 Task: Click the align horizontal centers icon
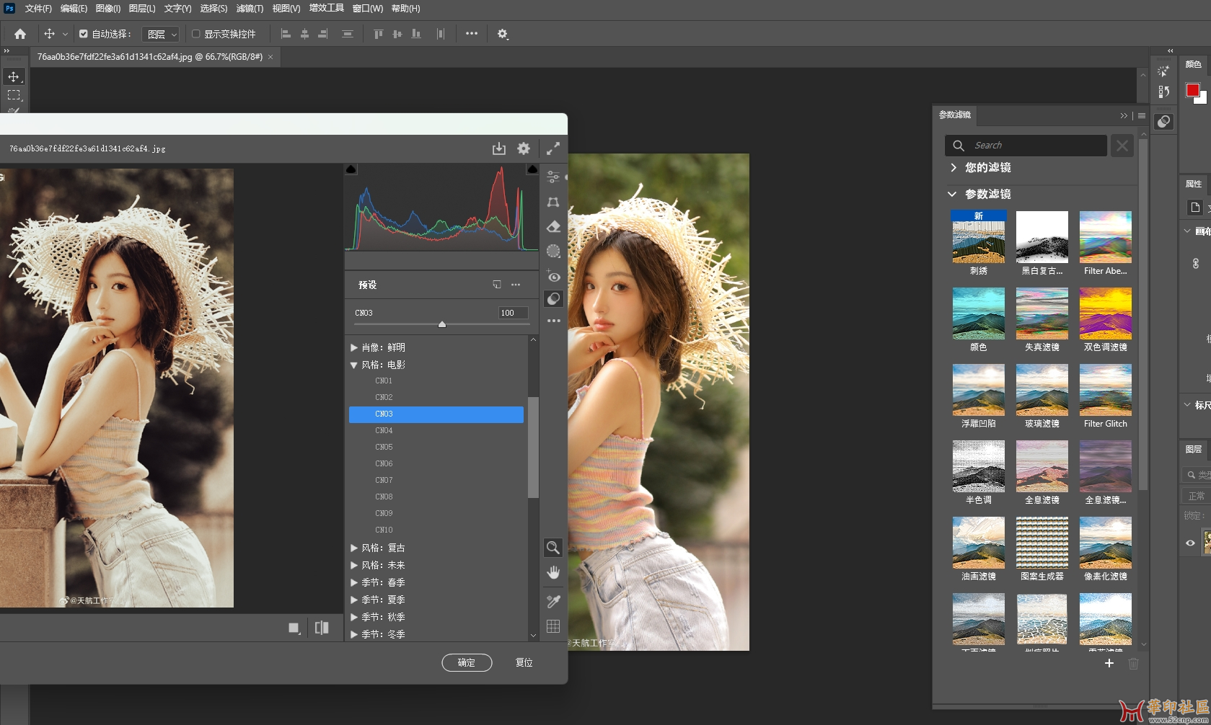tap(304, 34)
